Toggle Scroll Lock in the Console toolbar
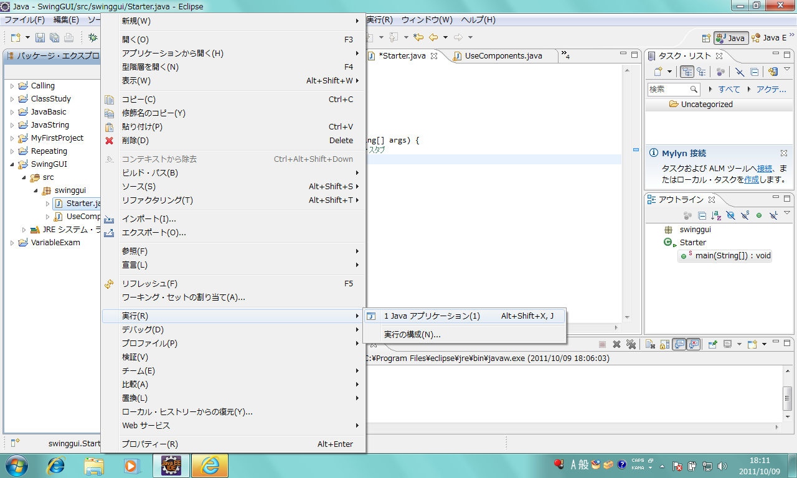Viewport: 797px width, 478px height. [664, 344]
